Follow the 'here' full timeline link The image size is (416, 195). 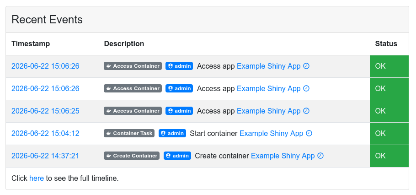click(37, 178)
